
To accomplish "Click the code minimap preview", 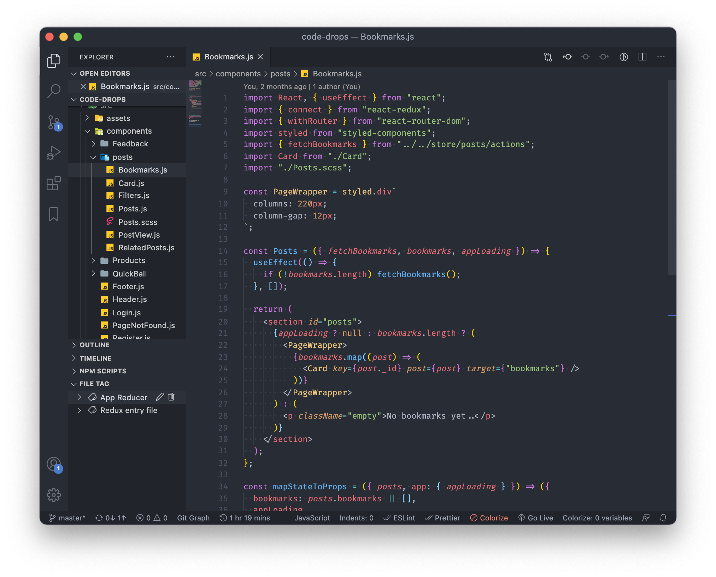I will [195, 103].
